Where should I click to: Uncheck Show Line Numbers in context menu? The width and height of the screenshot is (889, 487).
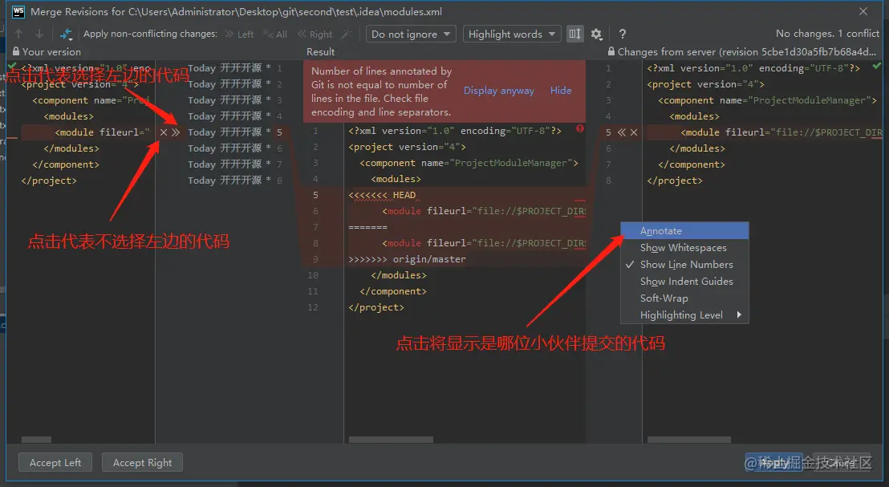click(687, 264)
